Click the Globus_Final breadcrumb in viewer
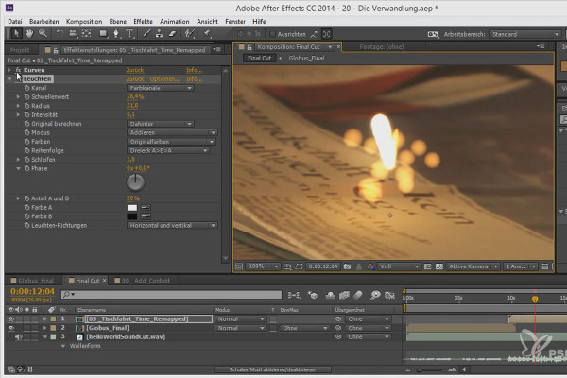Screen dimensions: 567x378 pos(306,58)
